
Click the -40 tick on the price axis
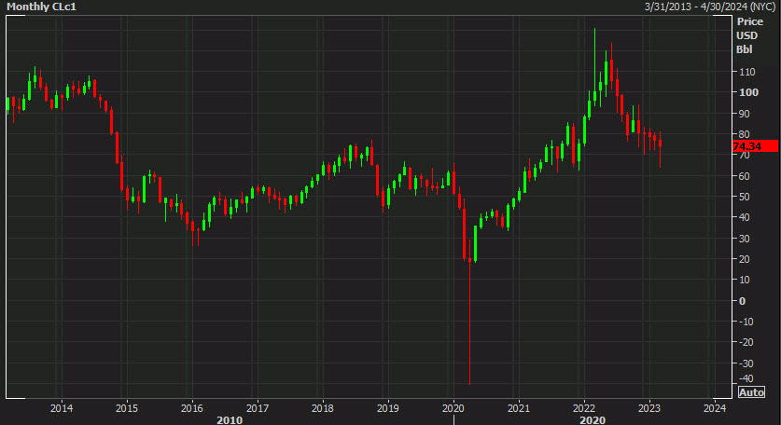click(746, 378)
